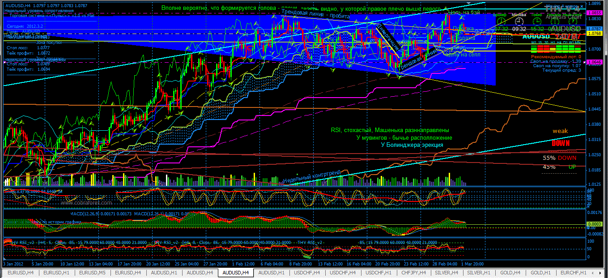The width and height of the screenshot is (608, 278).
Task: Click the blue 1.0787 current price label
Action: (x=594, y=29)
